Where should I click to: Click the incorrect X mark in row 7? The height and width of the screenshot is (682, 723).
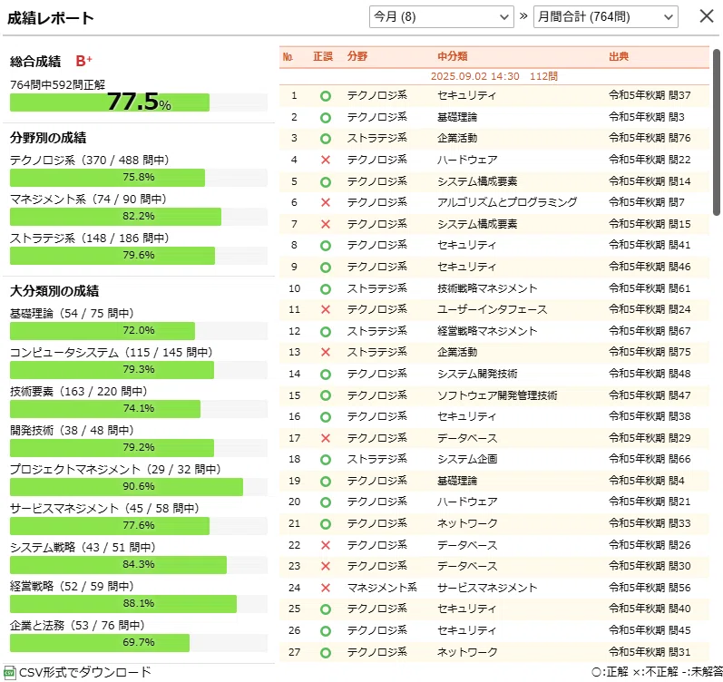pos(326,224)
